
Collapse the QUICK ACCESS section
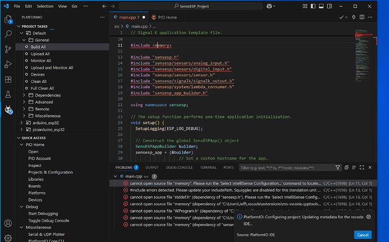(19, 138)
